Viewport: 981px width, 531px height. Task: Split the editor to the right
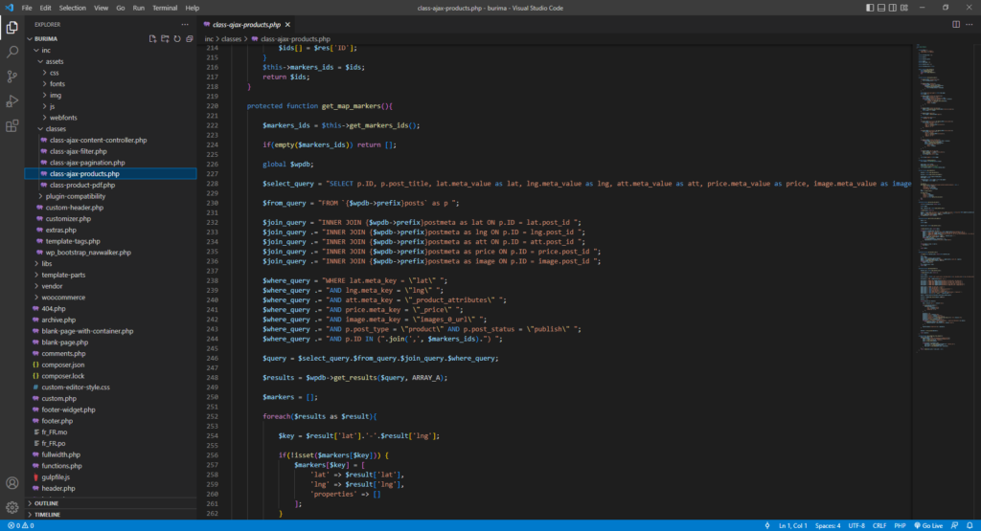(x=956, y=24)
